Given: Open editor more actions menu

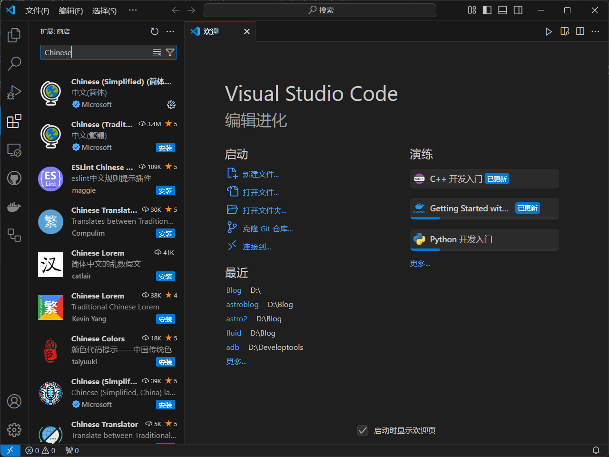Looking at the screenshot, I should click(595, 31).
